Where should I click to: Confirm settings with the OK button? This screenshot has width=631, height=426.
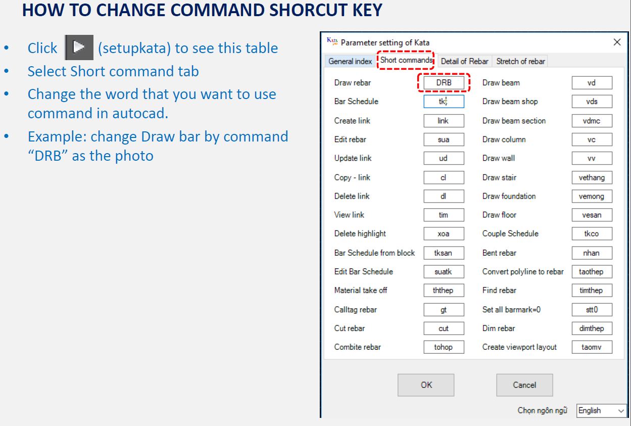tap(426, 385)
